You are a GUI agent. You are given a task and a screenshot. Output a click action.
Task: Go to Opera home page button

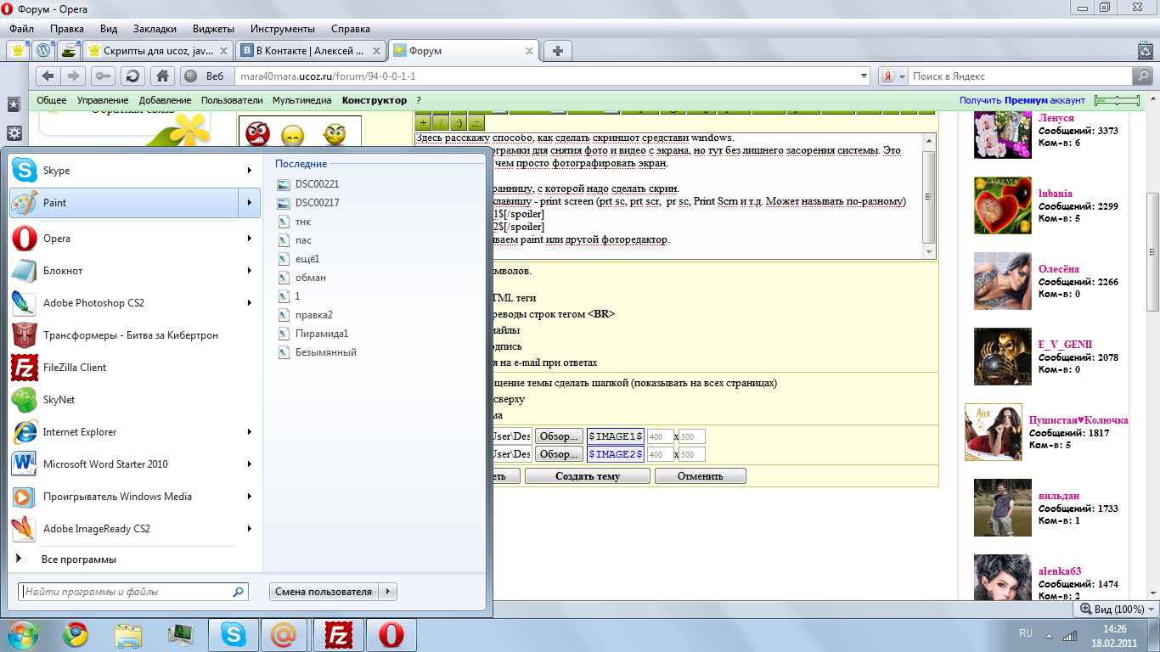(x=161, y=76)
